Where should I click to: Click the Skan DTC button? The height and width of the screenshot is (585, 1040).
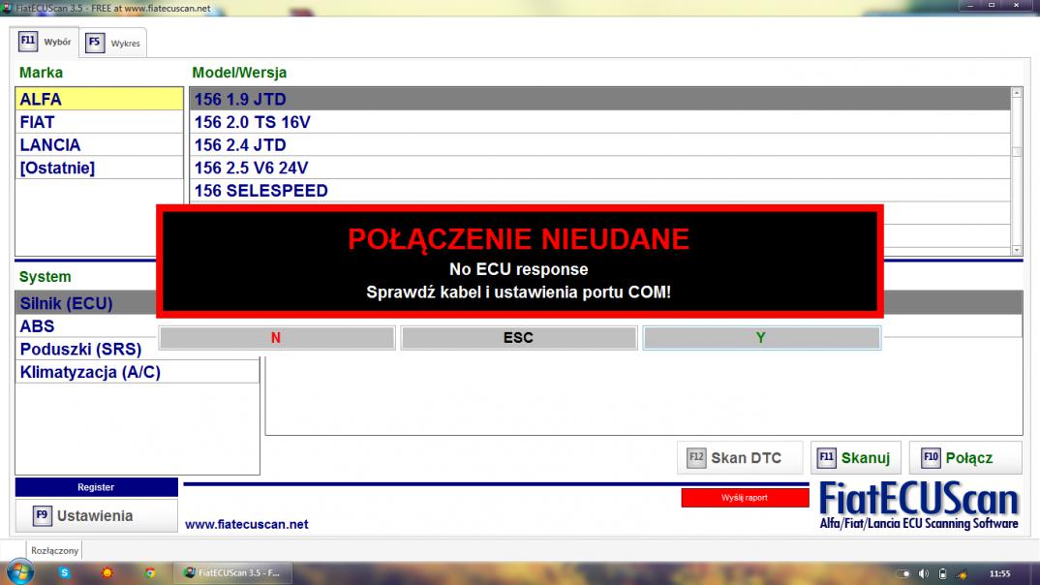click(x=740, y=458)
